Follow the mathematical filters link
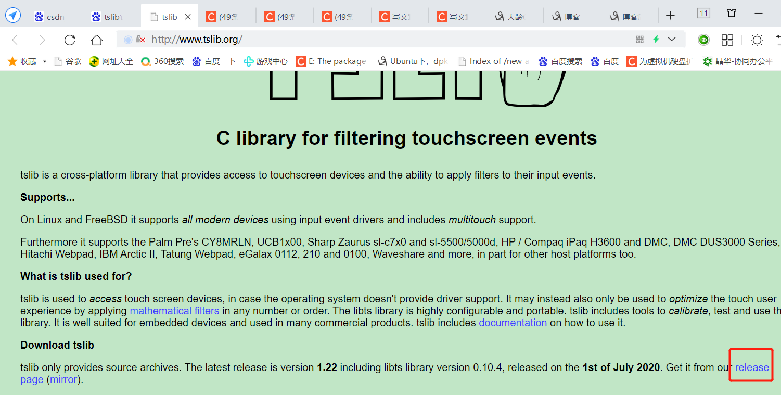 click(174, 311)
